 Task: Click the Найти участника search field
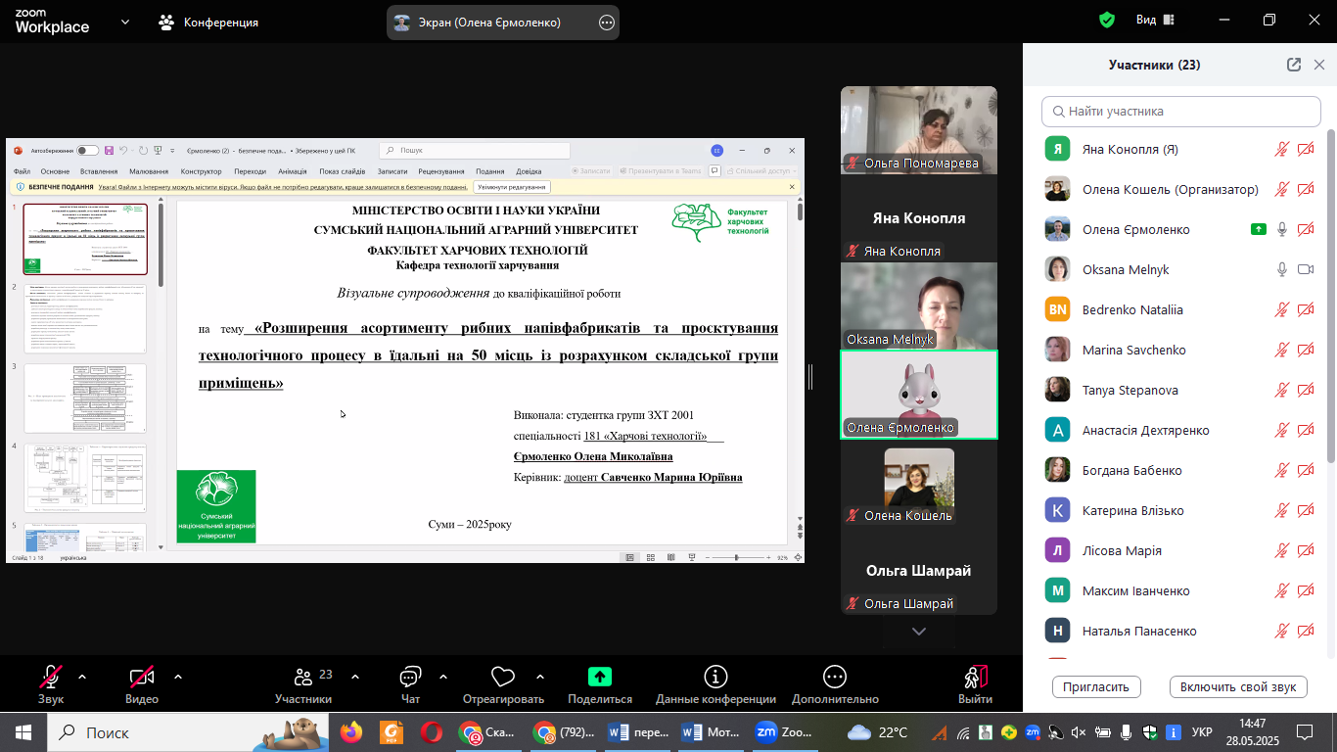click(1180, 112)
